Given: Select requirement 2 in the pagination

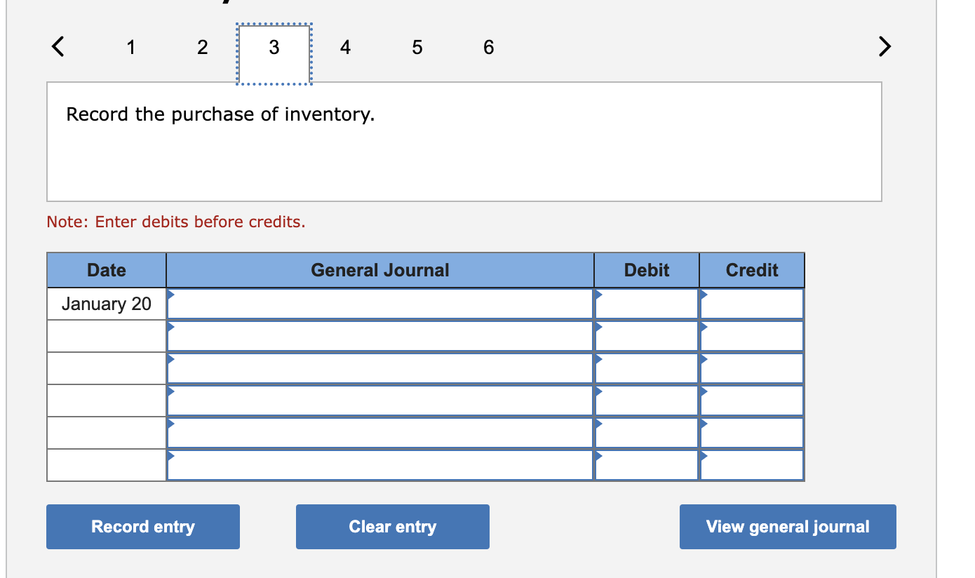Looking at the screenshot, I should [x=203, y=48].
